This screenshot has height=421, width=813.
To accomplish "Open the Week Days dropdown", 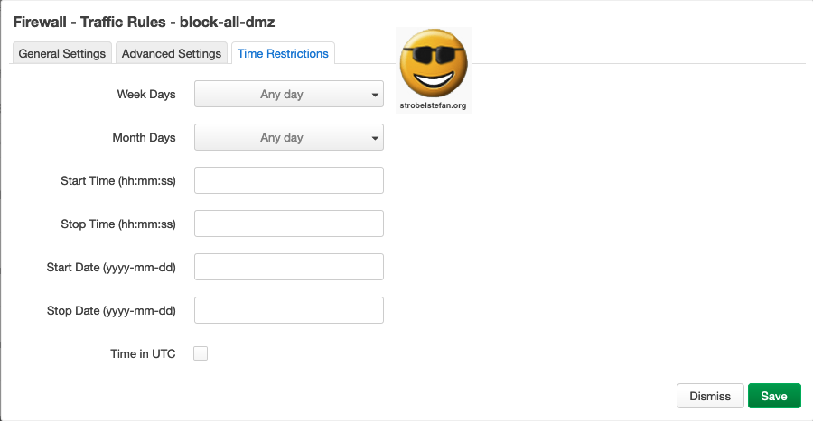I will click(x=289, y=94).
